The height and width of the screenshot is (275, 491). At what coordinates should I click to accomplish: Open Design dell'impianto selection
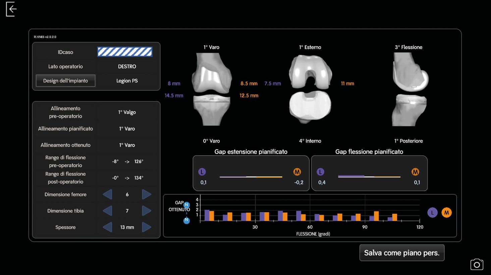65,81
